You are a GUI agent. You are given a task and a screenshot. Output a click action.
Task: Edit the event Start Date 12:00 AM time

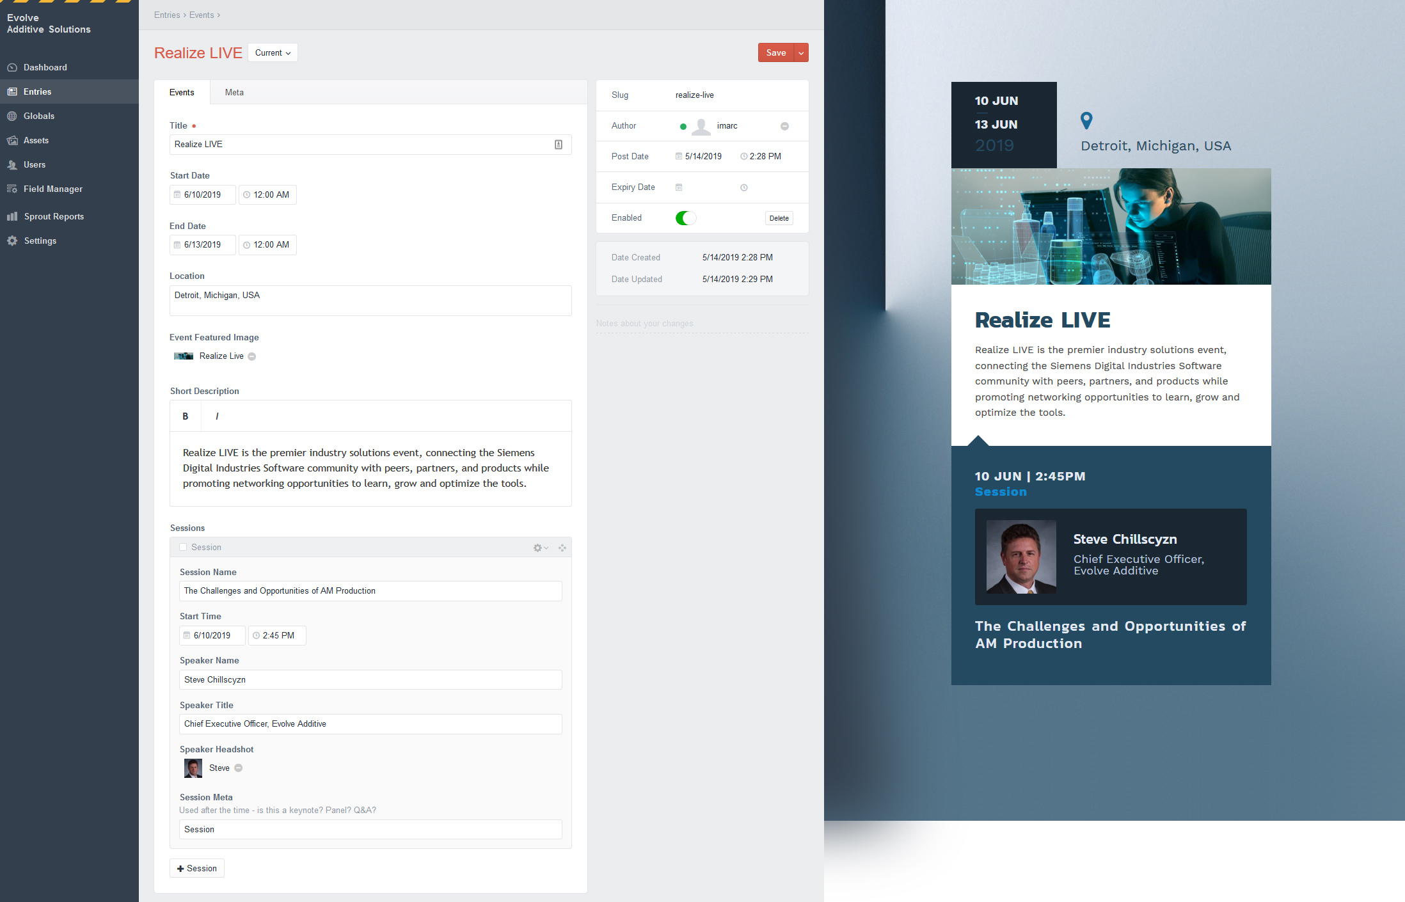click(x=267, y=194)
